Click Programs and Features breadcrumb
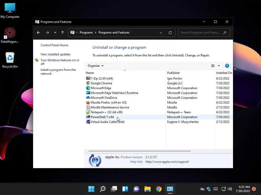 pos(114,32)
